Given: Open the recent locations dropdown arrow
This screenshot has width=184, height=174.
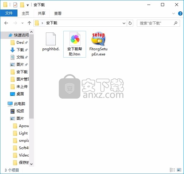Looking at the screenshot, I should pos(22,23).
